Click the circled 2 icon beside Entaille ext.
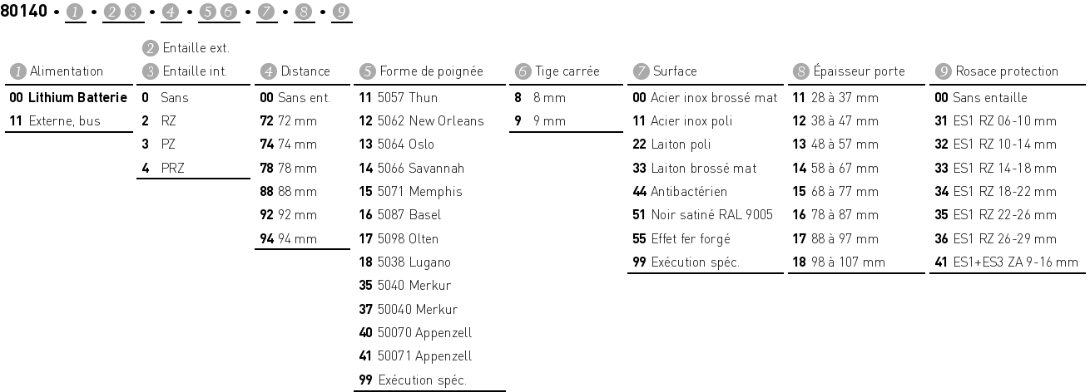The height and width of the screenshot is (392, 1090). coord(151,48)
